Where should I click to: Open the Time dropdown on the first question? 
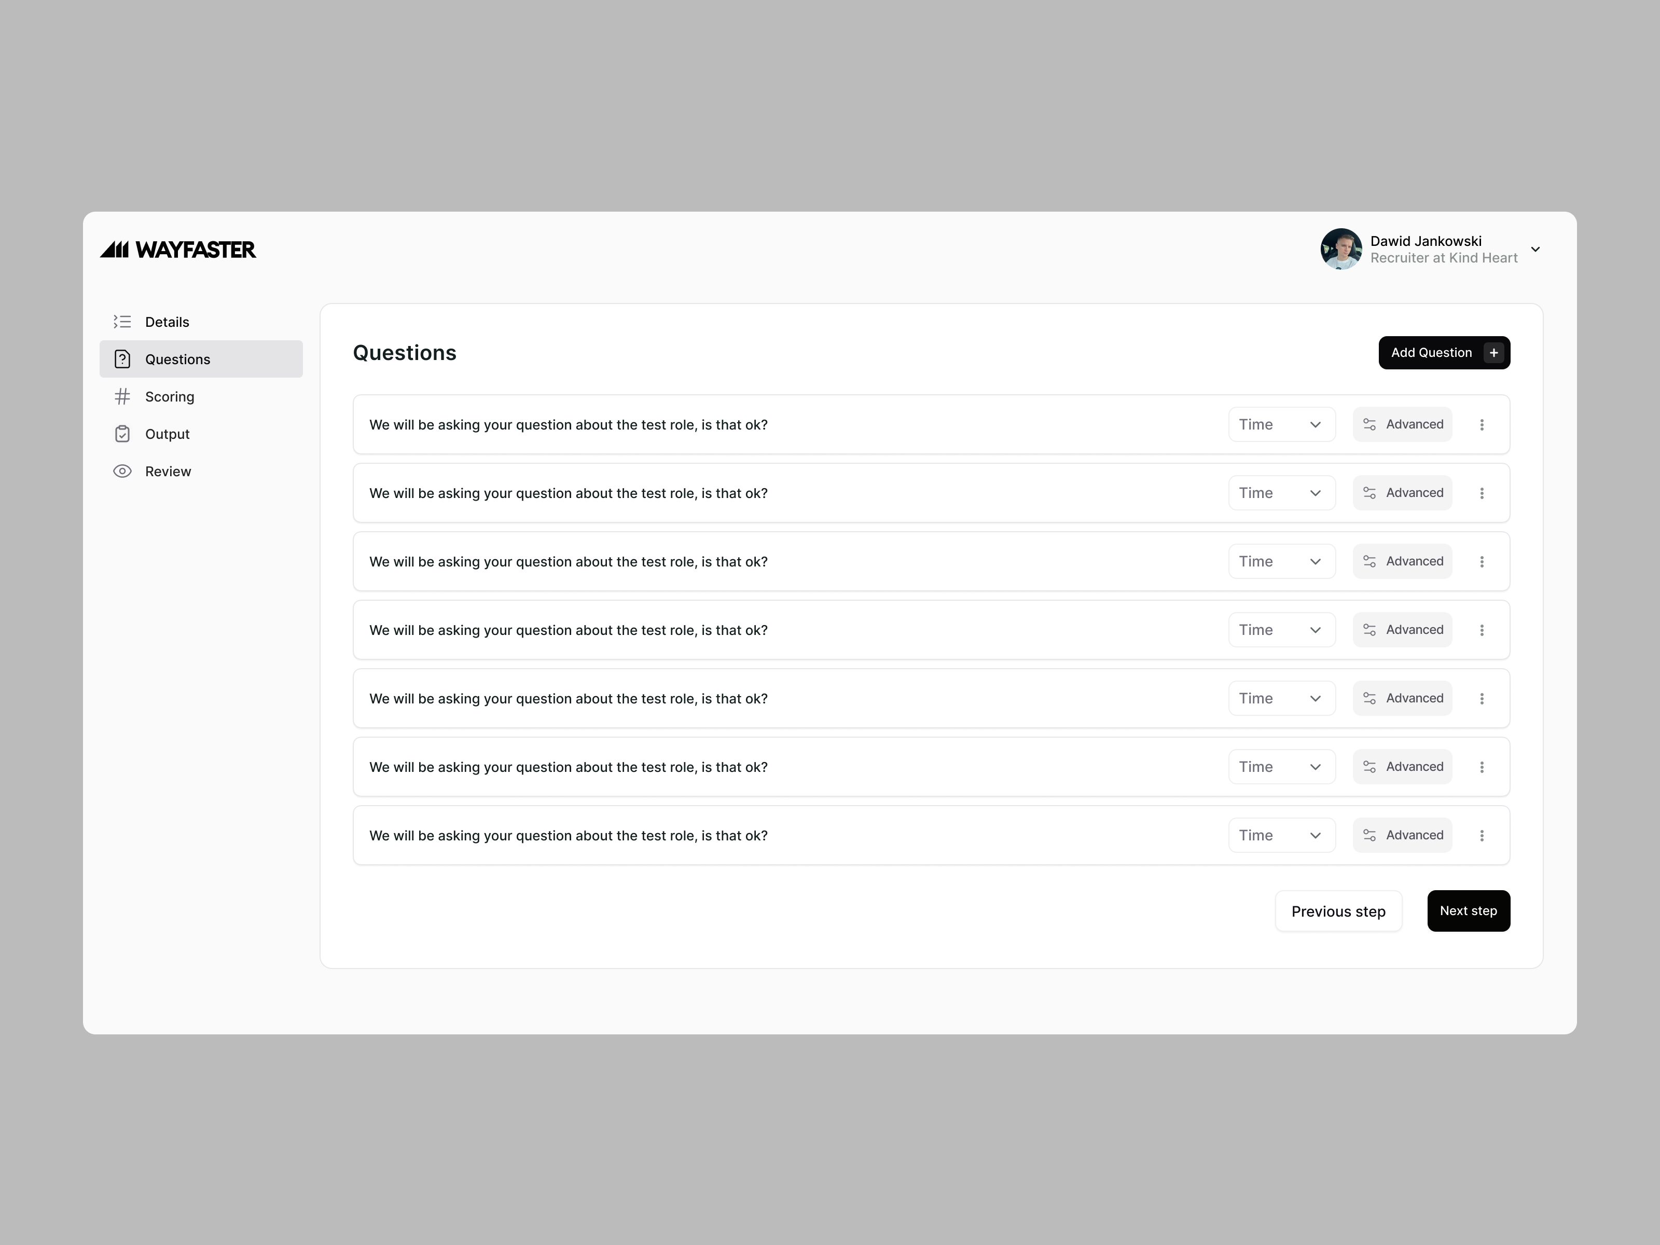point(1281,424)
